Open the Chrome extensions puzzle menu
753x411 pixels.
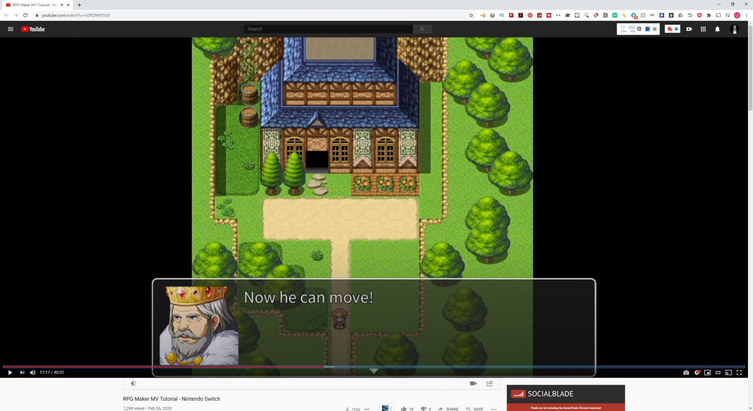click(x=709, y=15)
